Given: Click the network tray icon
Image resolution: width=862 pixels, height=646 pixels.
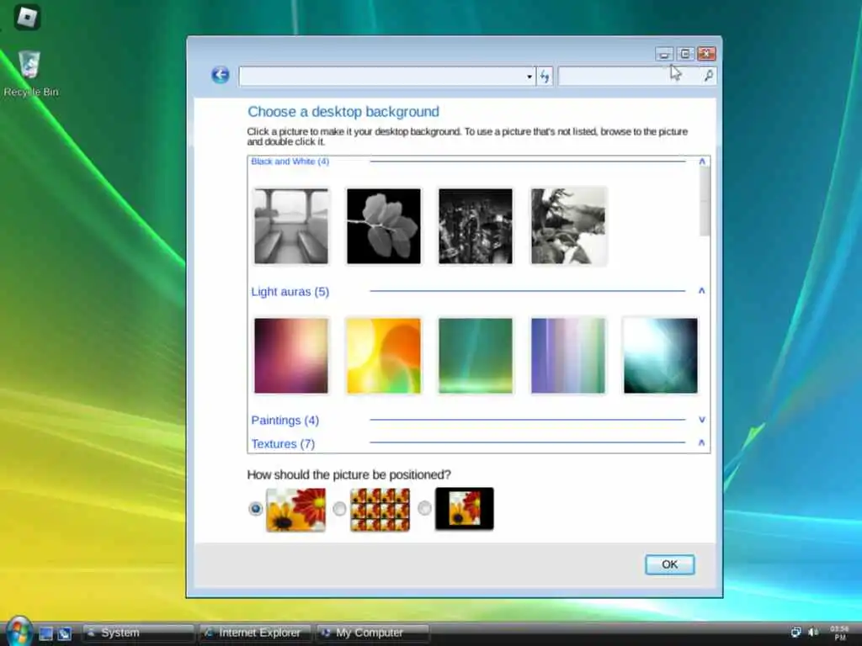Looking at the screenshot, I should pos(795,633).
